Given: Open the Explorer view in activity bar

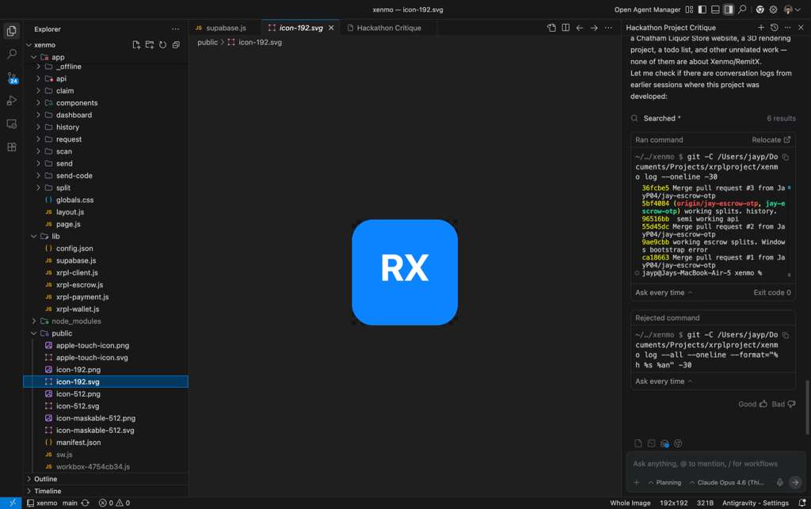Looking at the screenshot, I should coord(11,31).
